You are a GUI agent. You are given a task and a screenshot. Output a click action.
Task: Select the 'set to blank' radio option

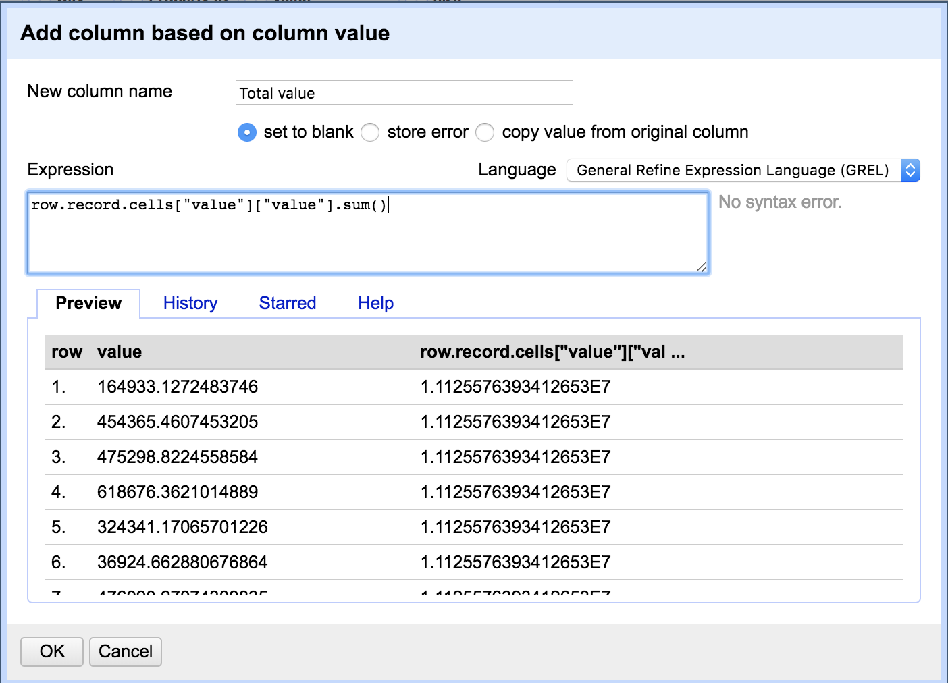coord(247,132)
